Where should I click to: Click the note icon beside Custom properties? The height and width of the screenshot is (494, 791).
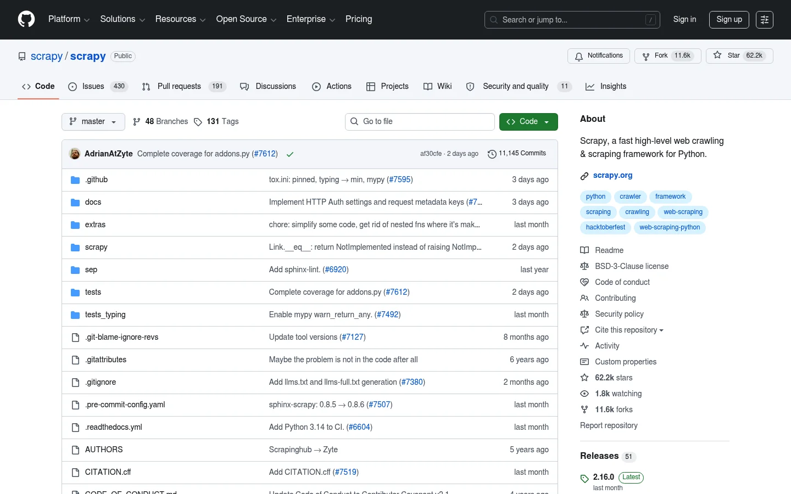pyautogui.click(x=584, y=362)
